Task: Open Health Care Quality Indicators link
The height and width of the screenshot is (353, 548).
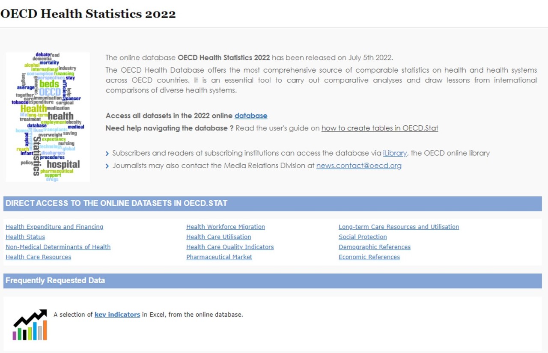Action: click(x=230, y=247)
